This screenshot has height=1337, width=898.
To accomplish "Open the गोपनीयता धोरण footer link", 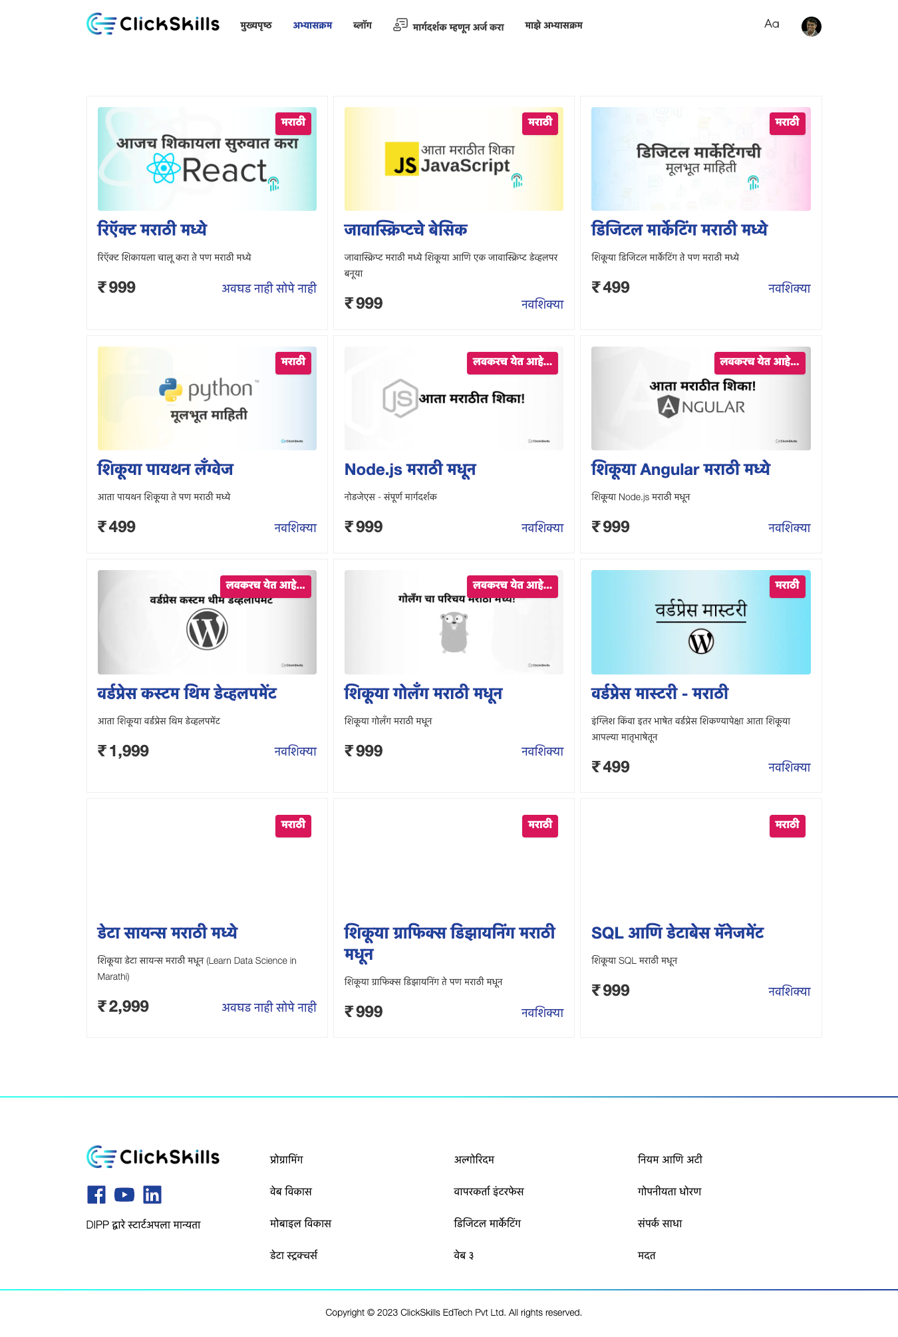I will click(x=668, y=1191).
